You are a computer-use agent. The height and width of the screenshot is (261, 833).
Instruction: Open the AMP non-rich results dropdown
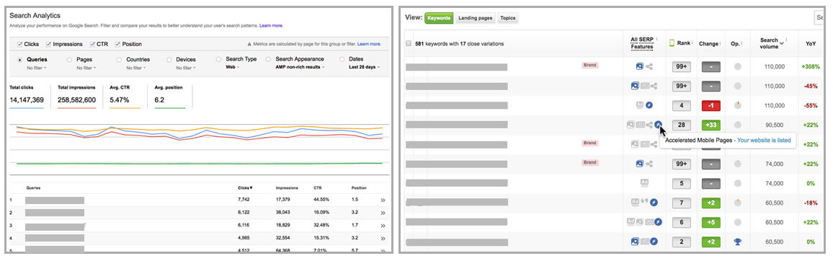300,68
